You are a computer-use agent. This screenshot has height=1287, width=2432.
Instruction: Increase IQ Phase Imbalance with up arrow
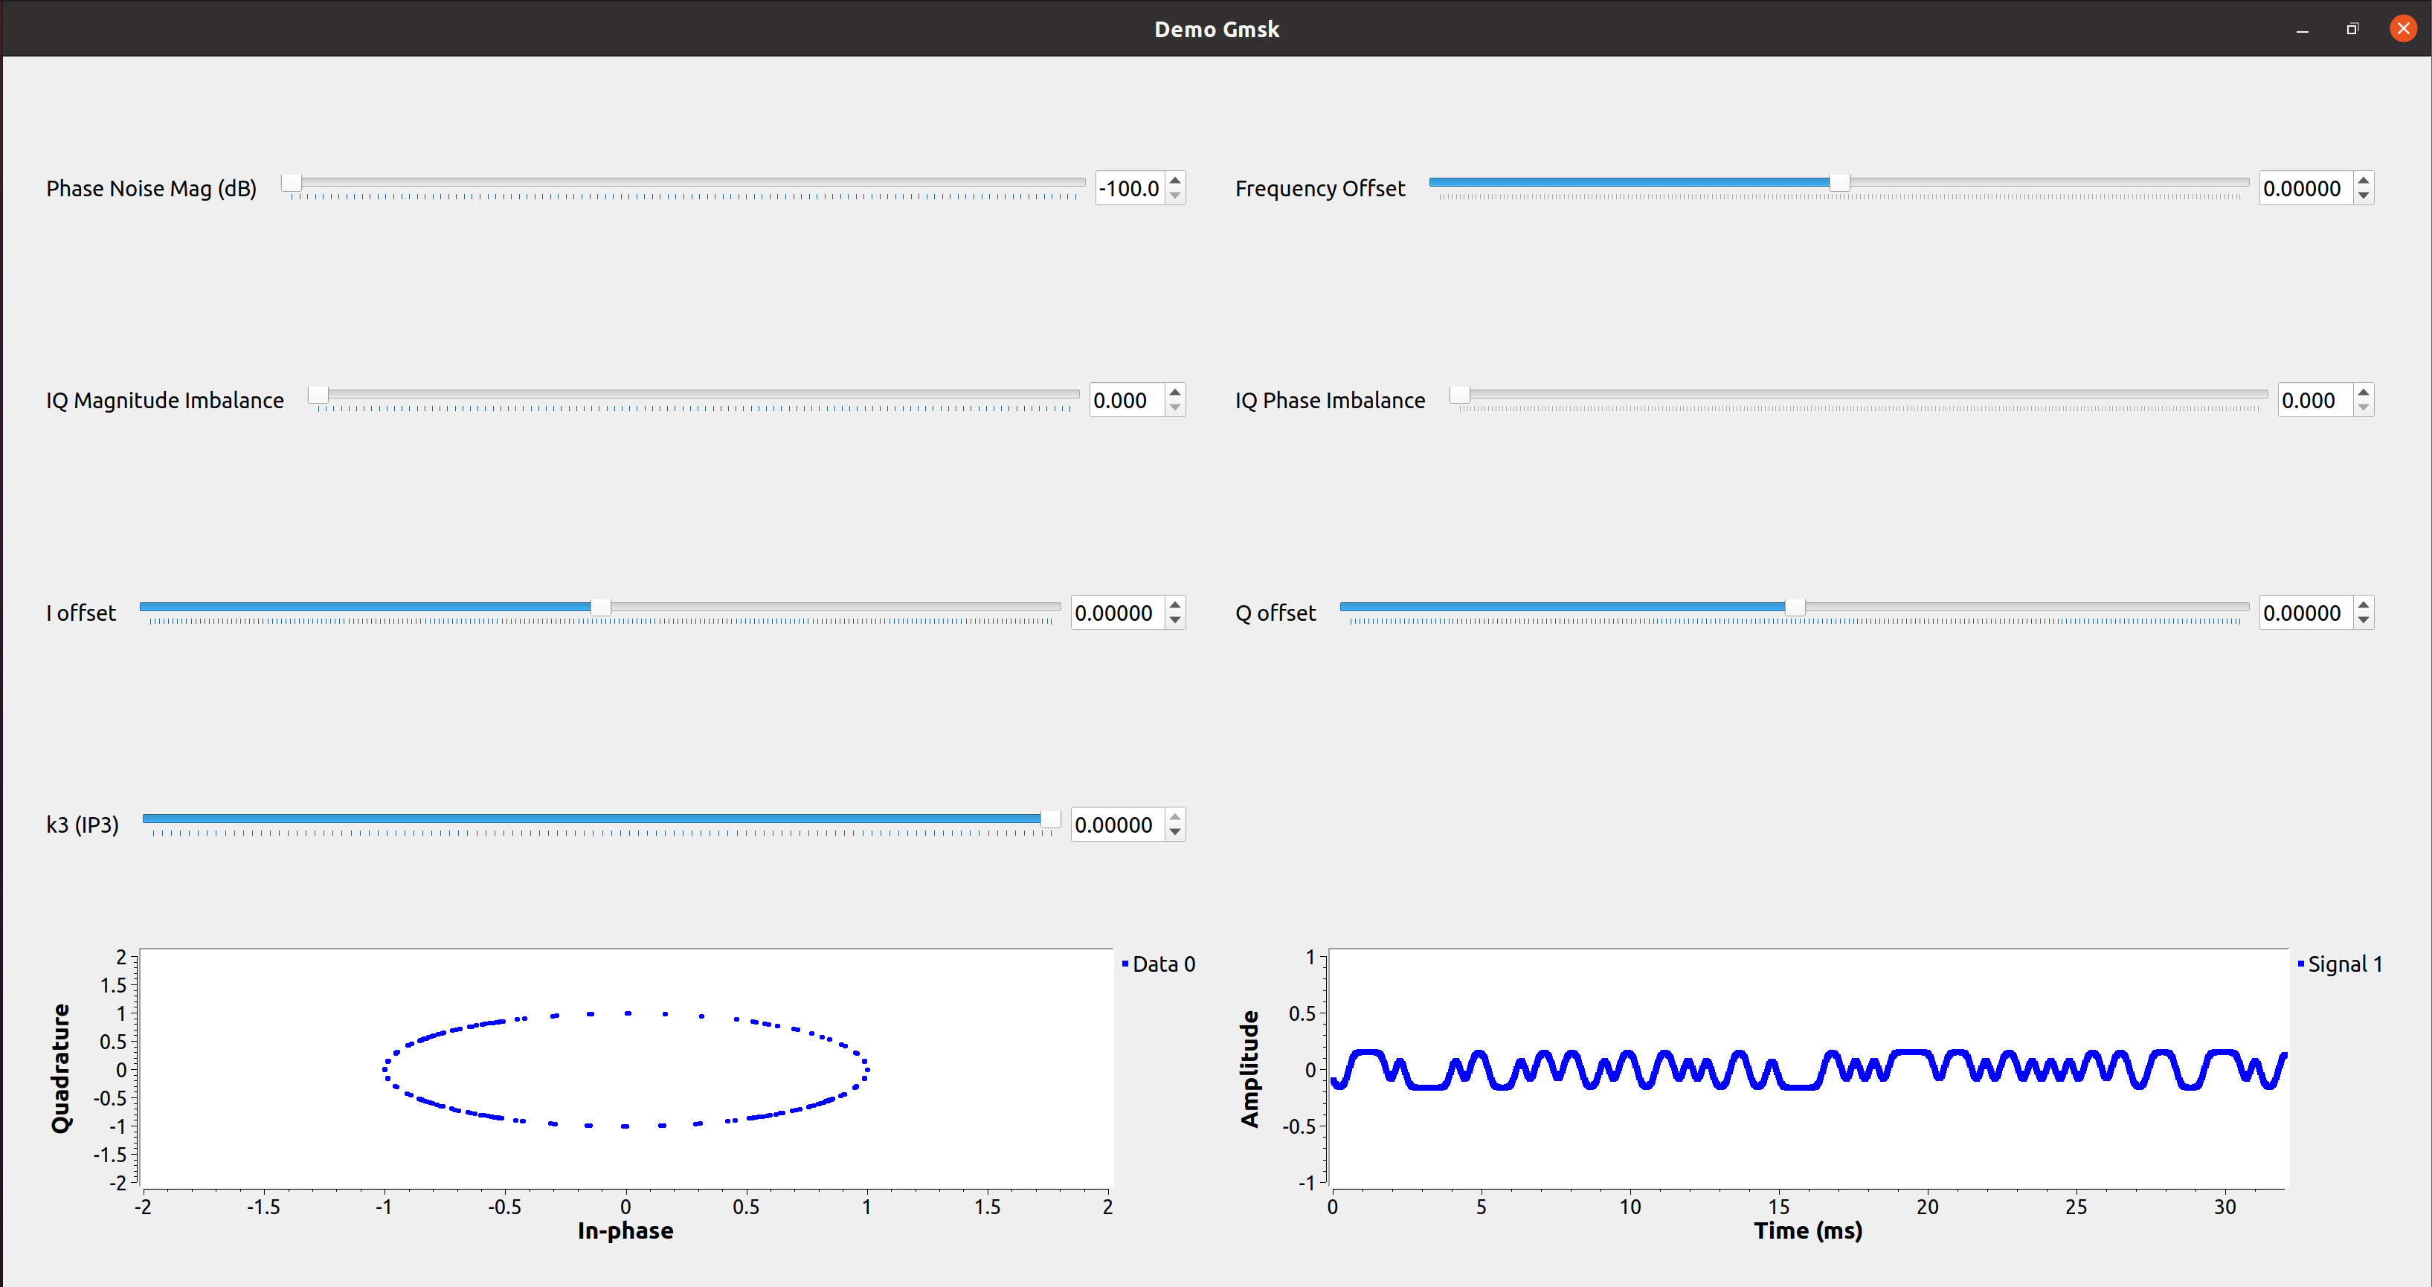[x=2363, y=392]
